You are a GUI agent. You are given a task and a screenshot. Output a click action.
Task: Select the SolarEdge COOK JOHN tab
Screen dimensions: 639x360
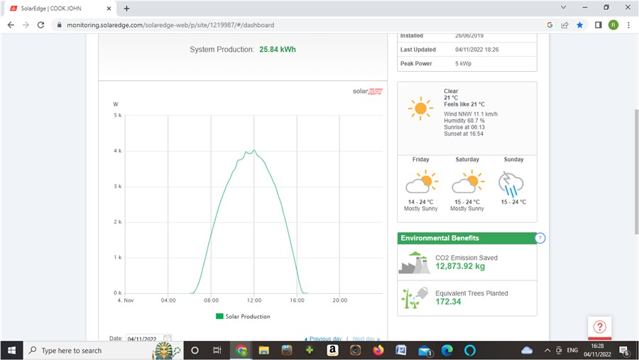pyautogui.click(x=60, y=8)
